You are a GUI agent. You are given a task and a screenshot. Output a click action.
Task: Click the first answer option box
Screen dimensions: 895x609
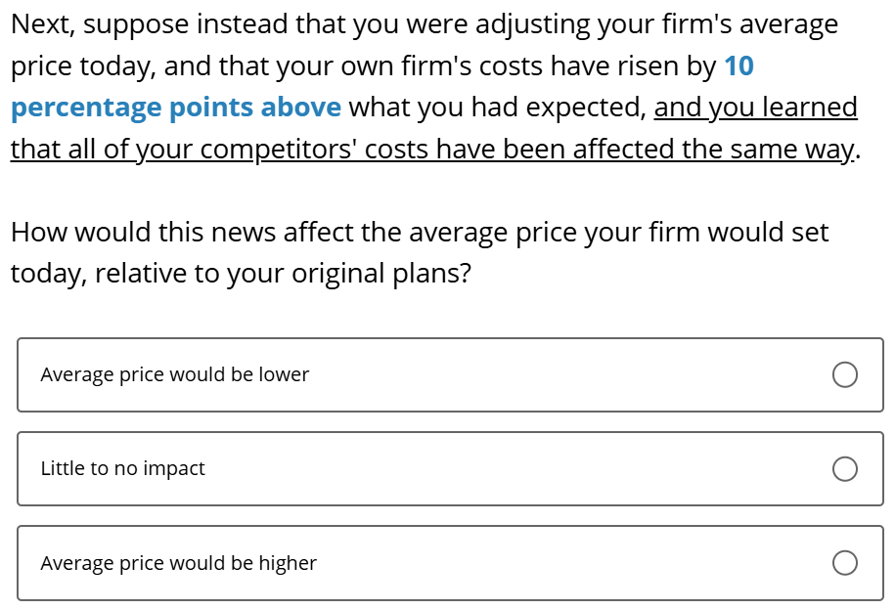point(447,374)
